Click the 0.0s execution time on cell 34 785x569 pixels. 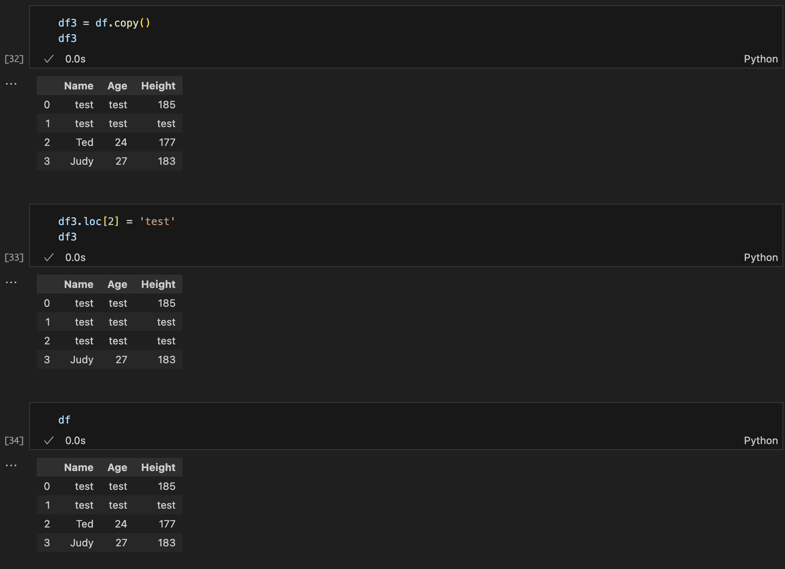coord(75,440)
